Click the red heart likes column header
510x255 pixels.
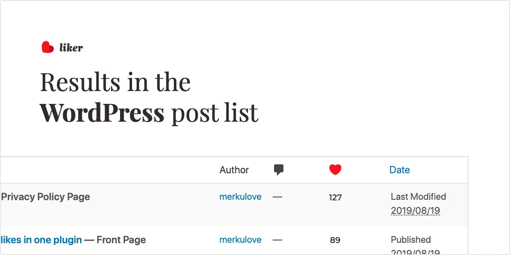point(335,170)
